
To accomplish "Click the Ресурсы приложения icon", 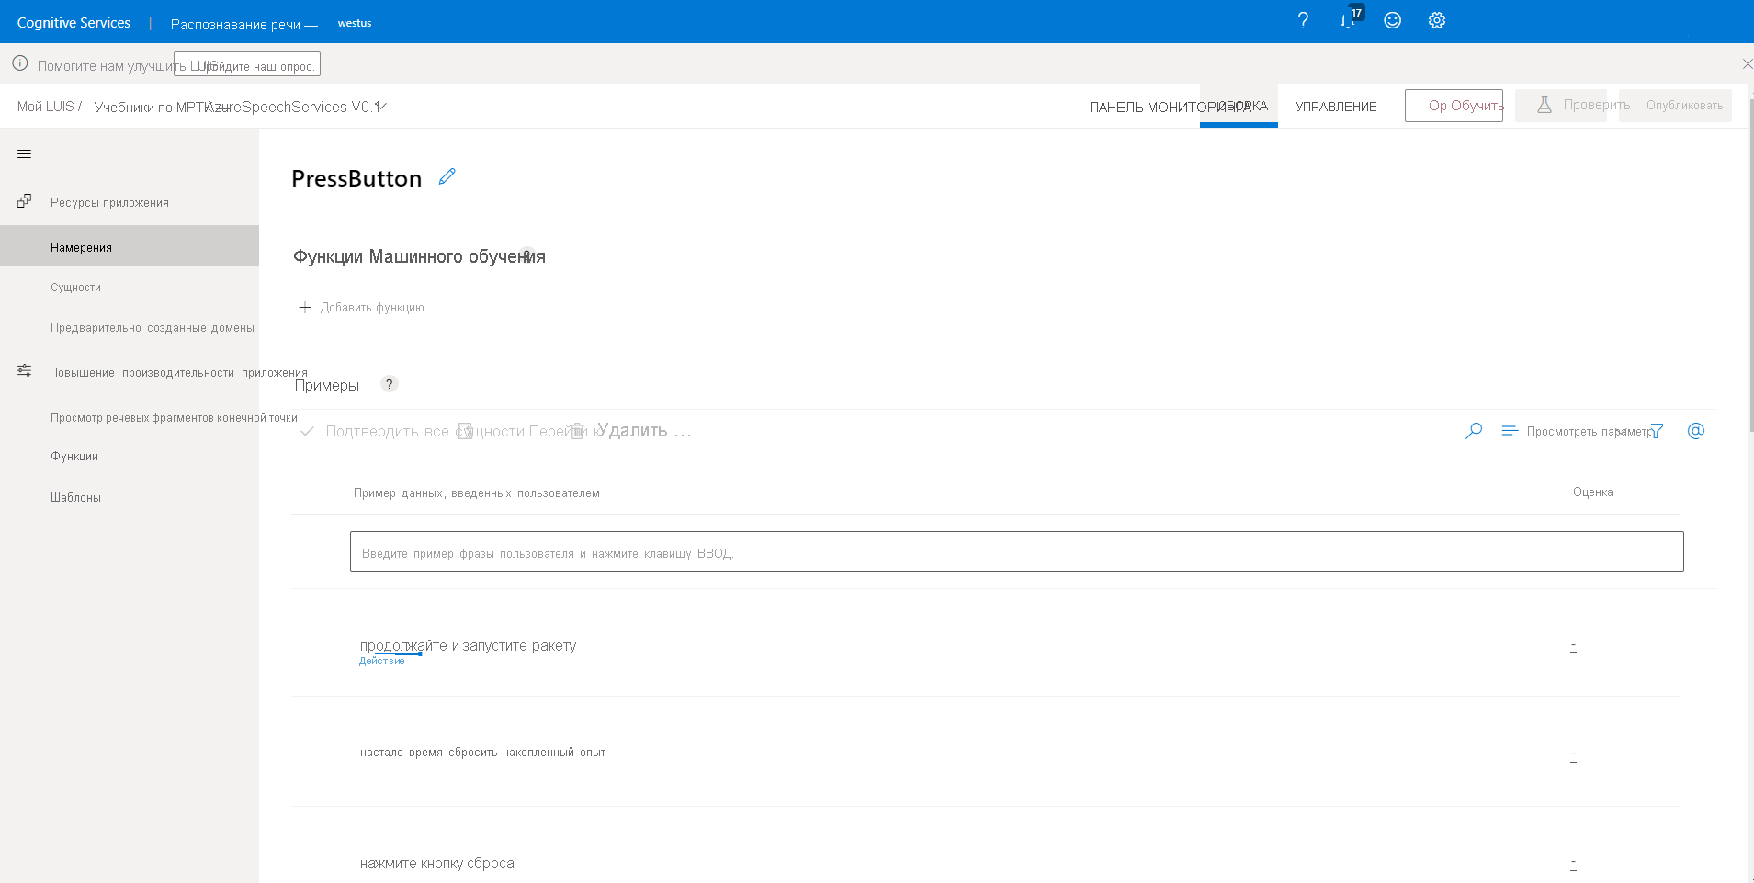I will click(25, 200).
